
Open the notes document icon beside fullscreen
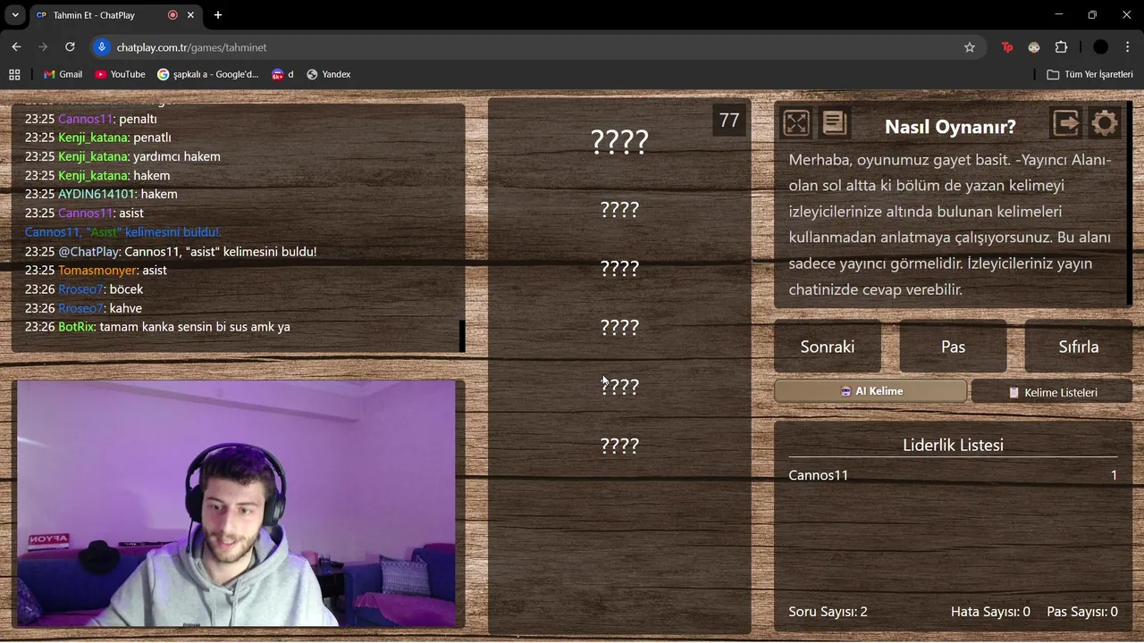tap(834, 123)
